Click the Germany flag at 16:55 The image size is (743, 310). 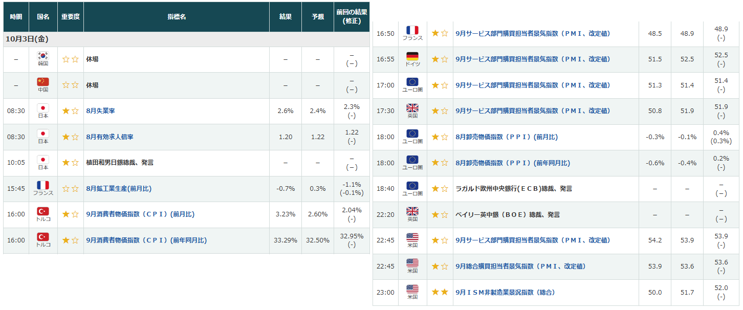click(x=412, y=56)
